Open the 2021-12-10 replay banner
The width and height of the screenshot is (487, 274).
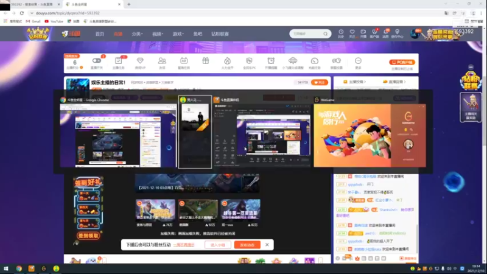(197, 183)
